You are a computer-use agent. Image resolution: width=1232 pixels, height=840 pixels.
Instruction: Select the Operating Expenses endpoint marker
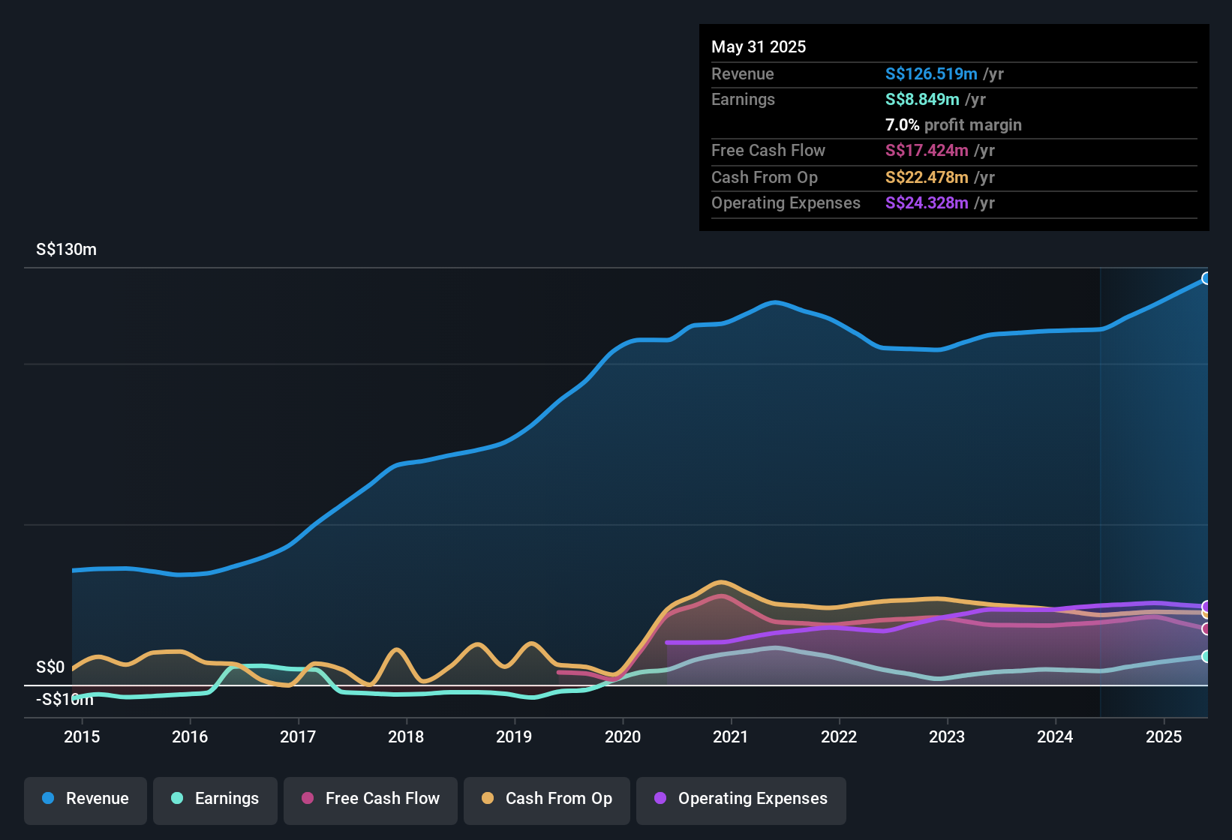point(1206,606)
